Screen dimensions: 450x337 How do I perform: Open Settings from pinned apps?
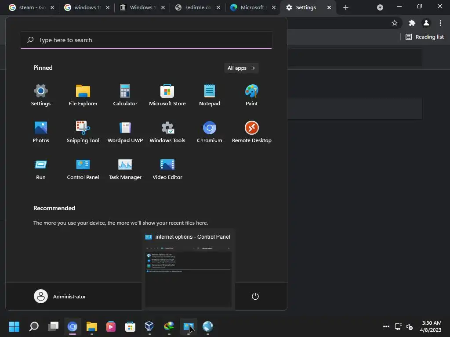click(x=40, y=95)
